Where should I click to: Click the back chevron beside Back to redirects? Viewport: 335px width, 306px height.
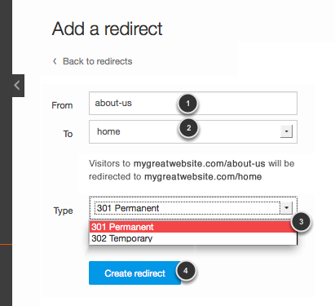[x=55, y=61]
